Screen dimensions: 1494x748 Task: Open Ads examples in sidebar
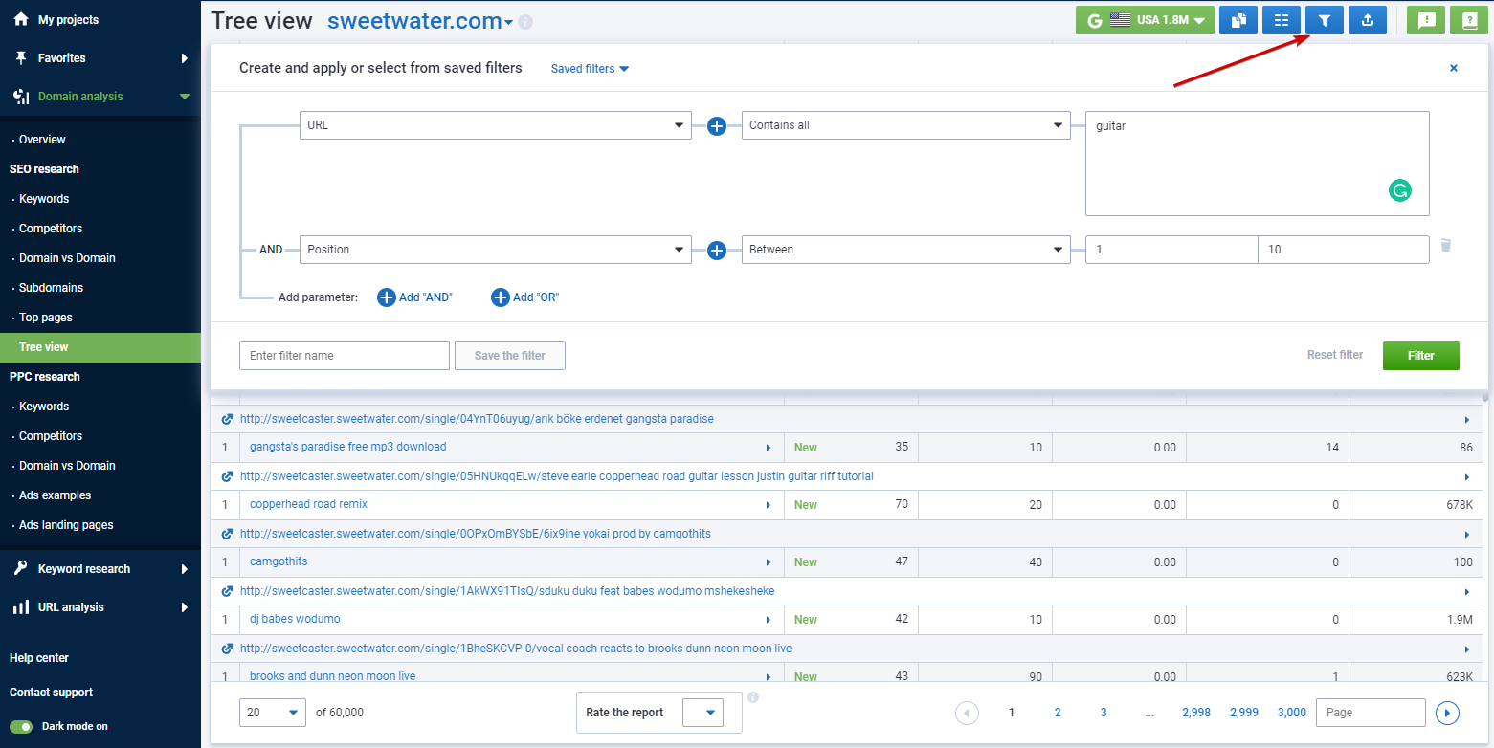tap(56, 495)
